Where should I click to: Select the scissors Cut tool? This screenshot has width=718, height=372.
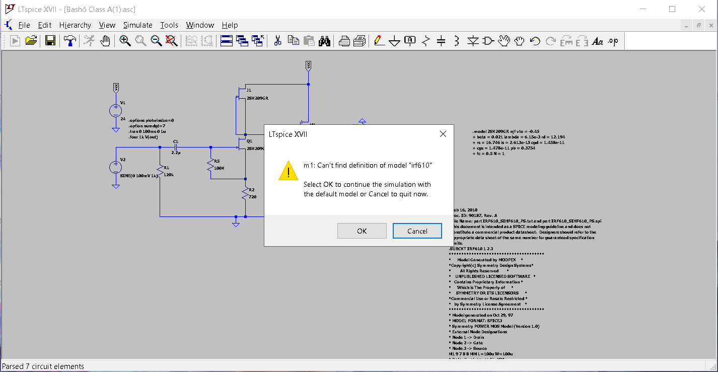point(277,41)
